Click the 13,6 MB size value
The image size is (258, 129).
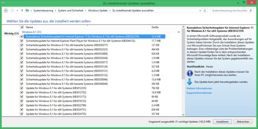point(156,79)
